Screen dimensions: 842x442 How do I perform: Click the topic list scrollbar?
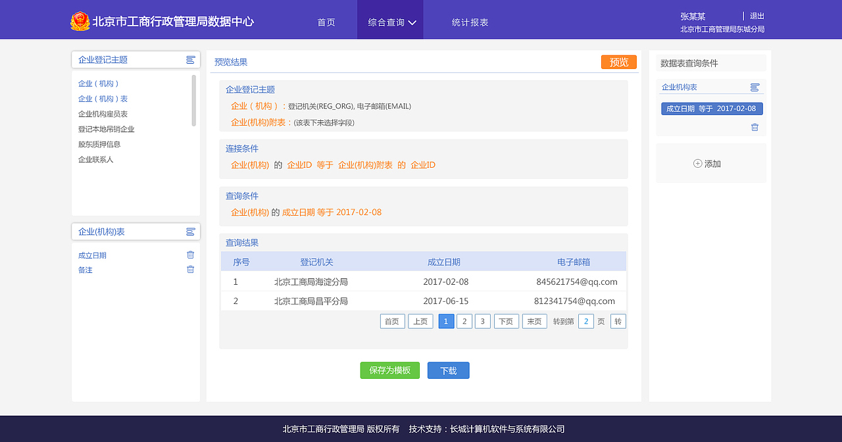193,101
